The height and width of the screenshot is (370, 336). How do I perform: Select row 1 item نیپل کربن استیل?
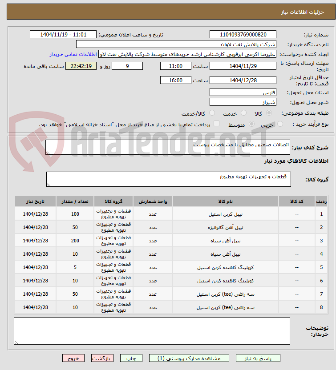point(225,214)
